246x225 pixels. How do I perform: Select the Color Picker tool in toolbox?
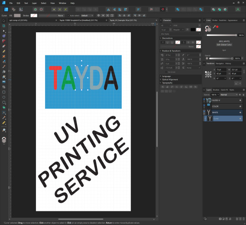4,118
